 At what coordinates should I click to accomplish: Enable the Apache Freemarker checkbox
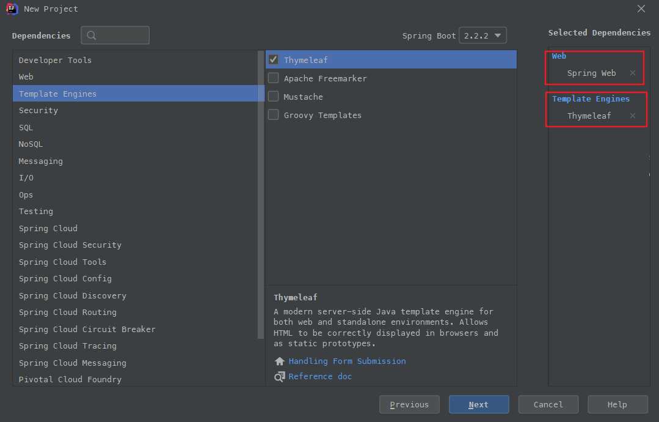pos(274,78)
